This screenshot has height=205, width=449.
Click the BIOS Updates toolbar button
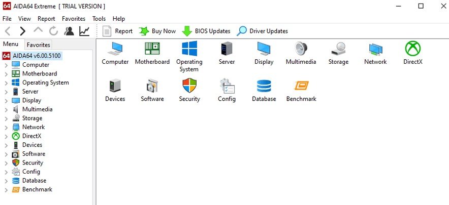[206, 31]
